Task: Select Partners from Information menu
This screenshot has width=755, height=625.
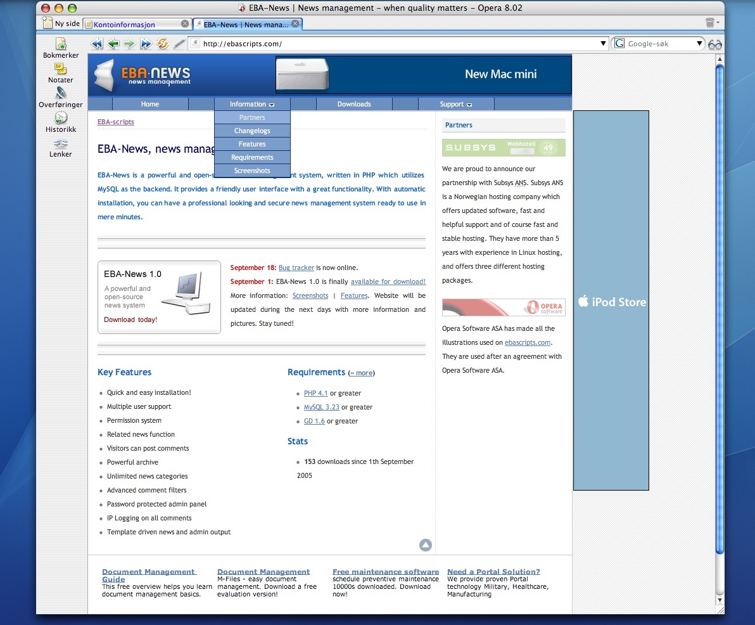Action: (x=252, y=117)
